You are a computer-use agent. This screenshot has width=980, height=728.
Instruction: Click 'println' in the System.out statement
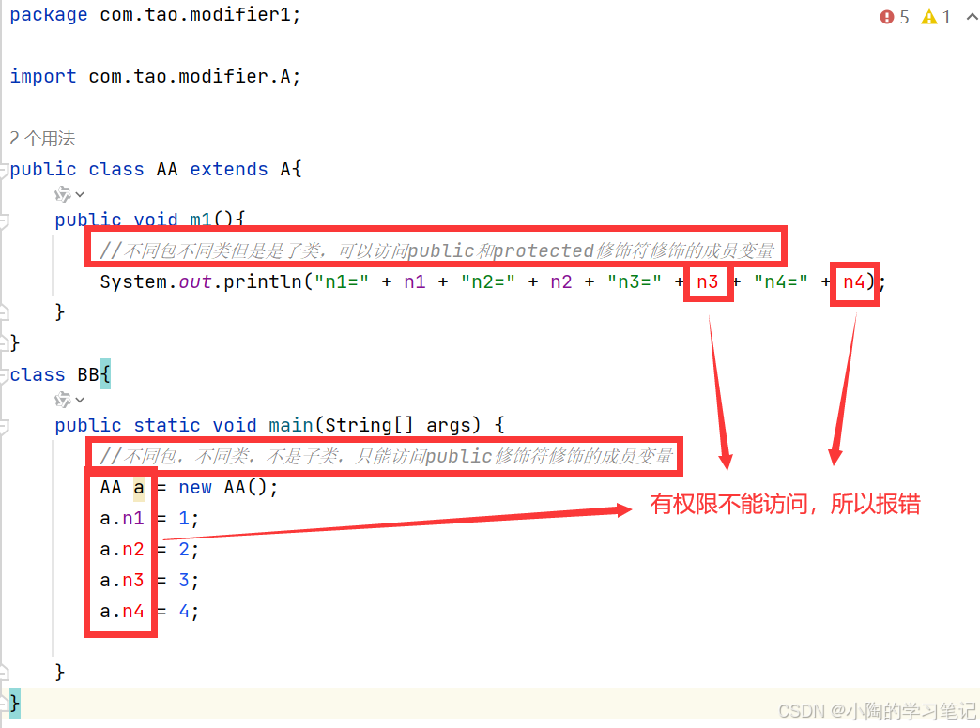click(x=263, y=281)
